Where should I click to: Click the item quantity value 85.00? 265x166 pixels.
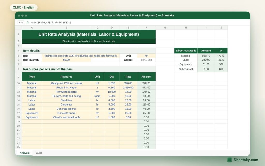(66, 60)
